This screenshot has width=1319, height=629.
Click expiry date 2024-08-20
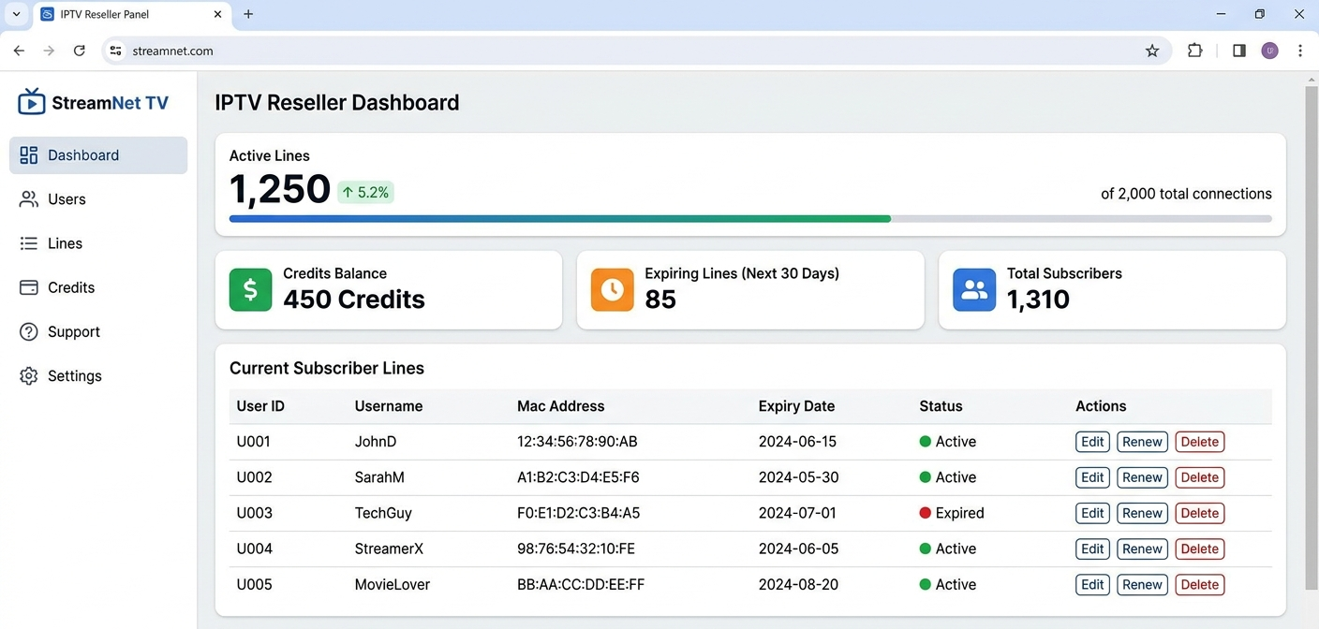coord(798,584)
